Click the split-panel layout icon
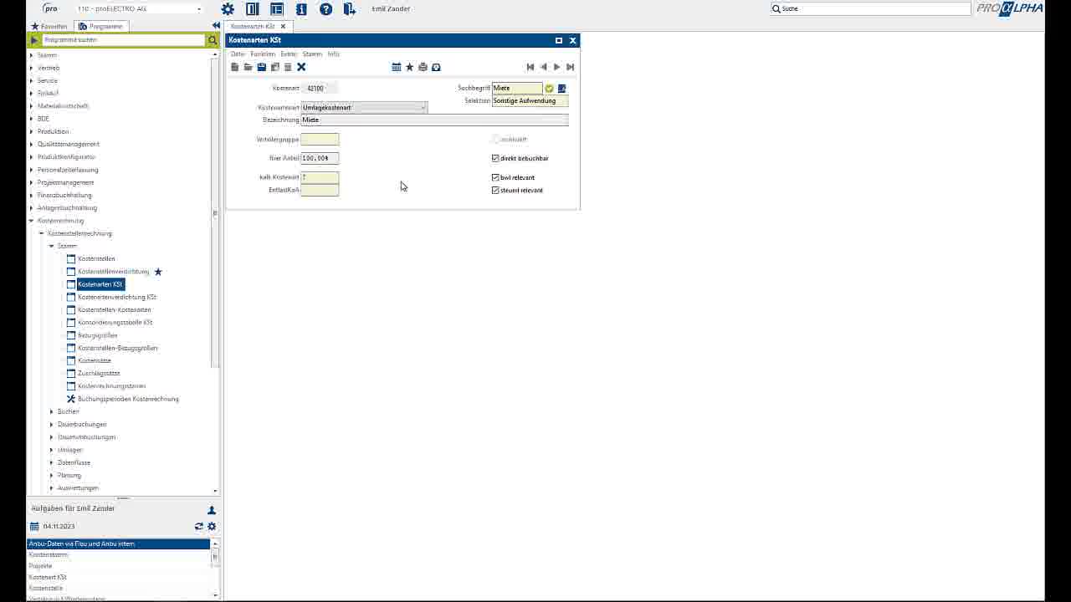Image resolution: width=1071 pixels, height=602 pixels. 253,9
